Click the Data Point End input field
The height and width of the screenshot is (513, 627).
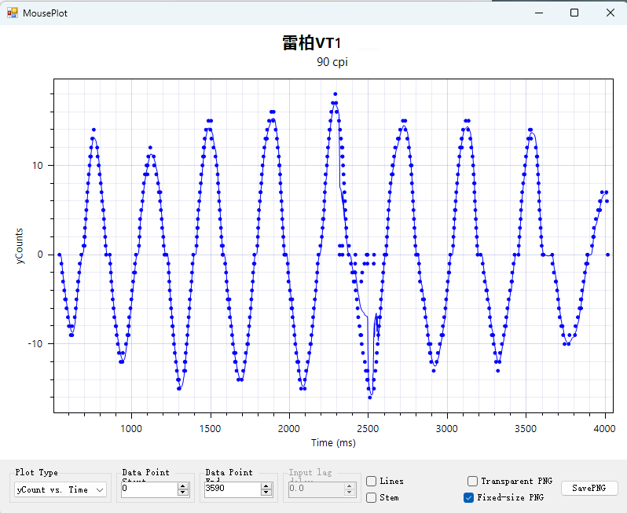click(x=233, y=488)
